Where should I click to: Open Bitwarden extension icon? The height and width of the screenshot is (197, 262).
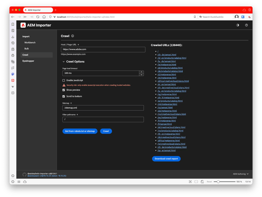(x=243, y=17)
